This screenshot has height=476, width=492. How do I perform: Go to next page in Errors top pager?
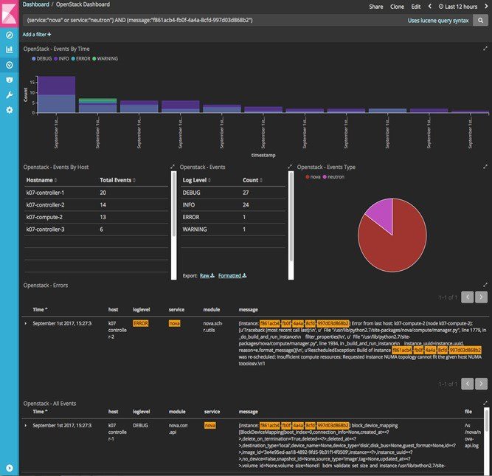(481, 297)
